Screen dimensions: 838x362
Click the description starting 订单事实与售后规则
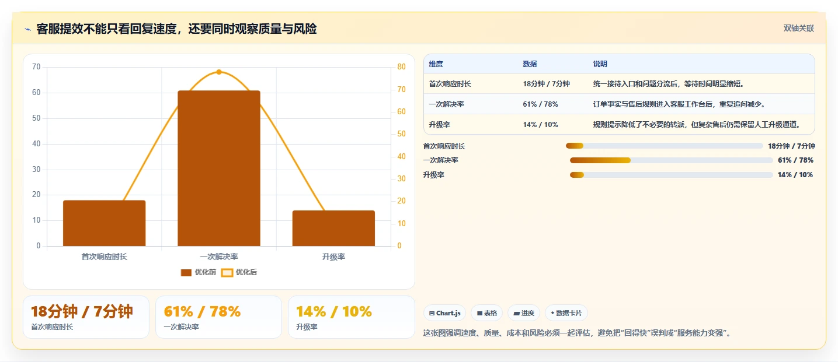coord(679,104)
